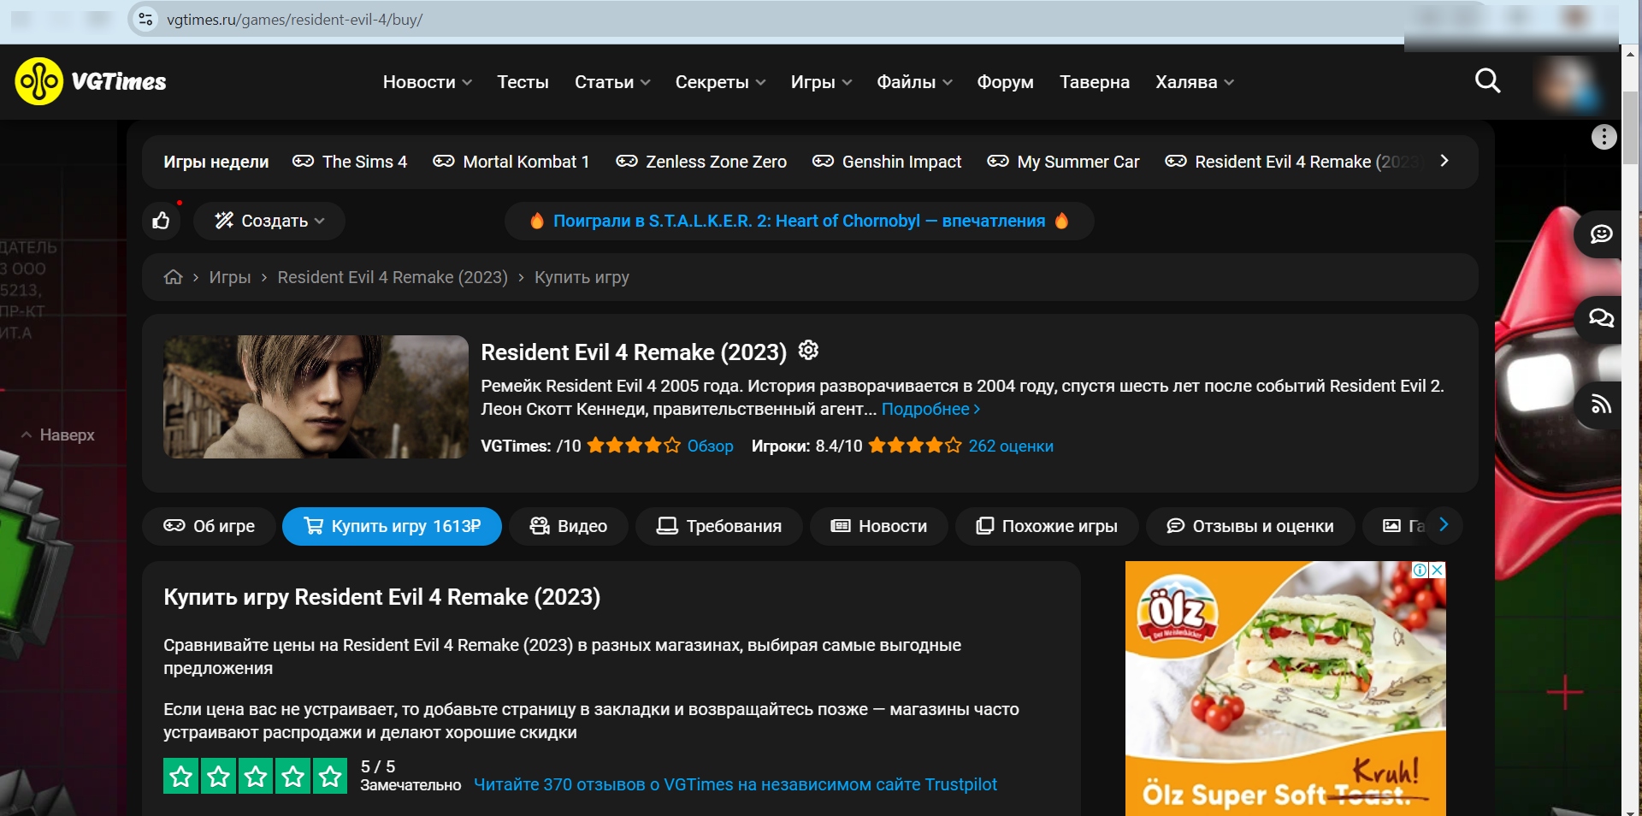Select the Купить игру 1613₽ tab
This screenshot has width=1642, height=816.
pyautogui.click(x=393, y=526)
